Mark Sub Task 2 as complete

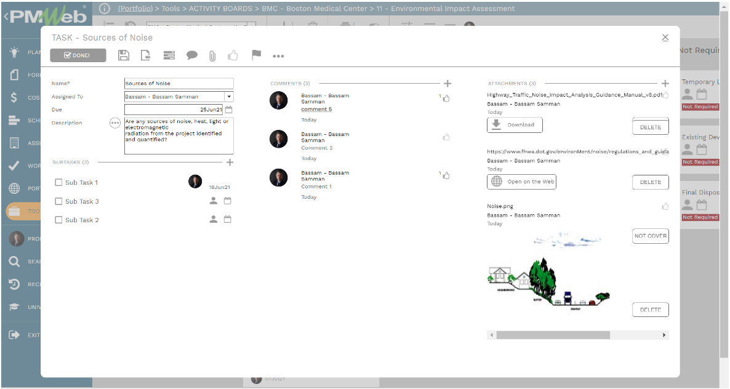58,220
